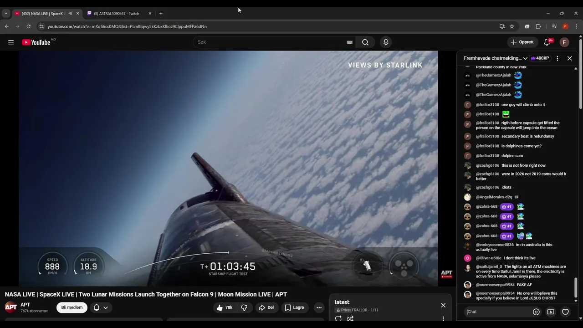Screen dimensions: 583x328
Task: Start voice search with the microphone icon
Action: click(386, 42)
